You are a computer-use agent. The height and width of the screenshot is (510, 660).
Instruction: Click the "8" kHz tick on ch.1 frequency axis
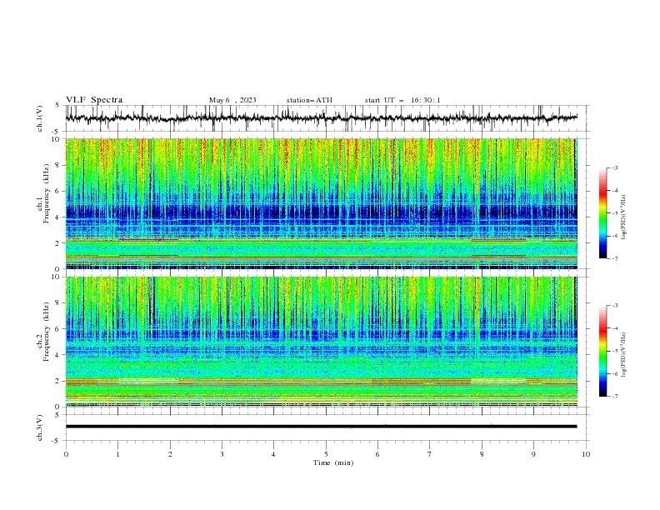(x=58, y=165)
